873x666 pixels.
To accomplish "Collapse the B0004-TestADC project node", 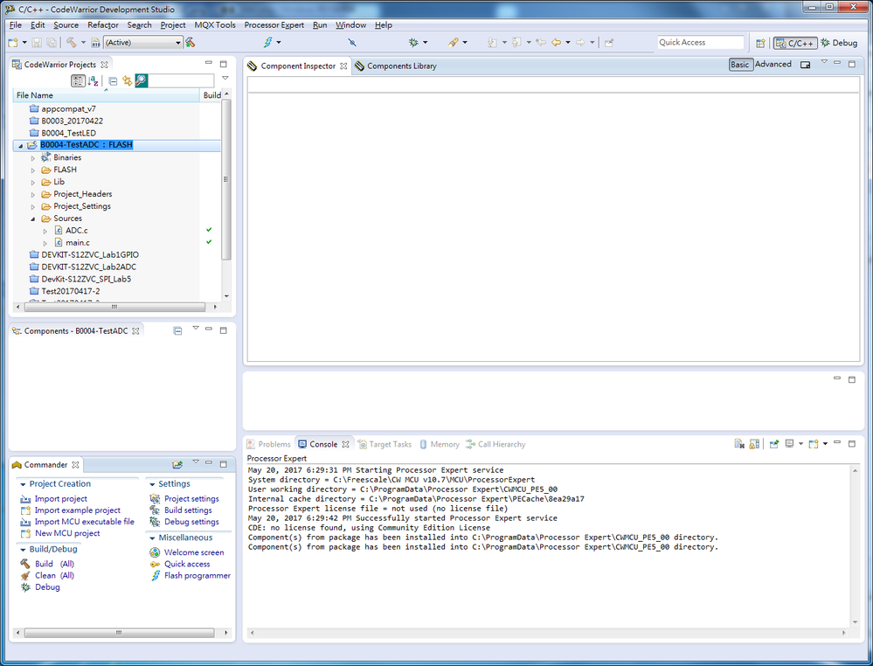I will (21, 145).
